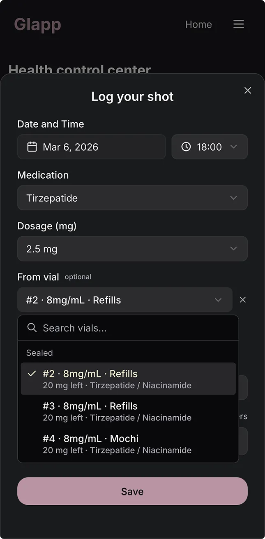This screenshot has height=539, width=265.
Task: Click the magnifier icon in the vial search
Action: point(32,328)
